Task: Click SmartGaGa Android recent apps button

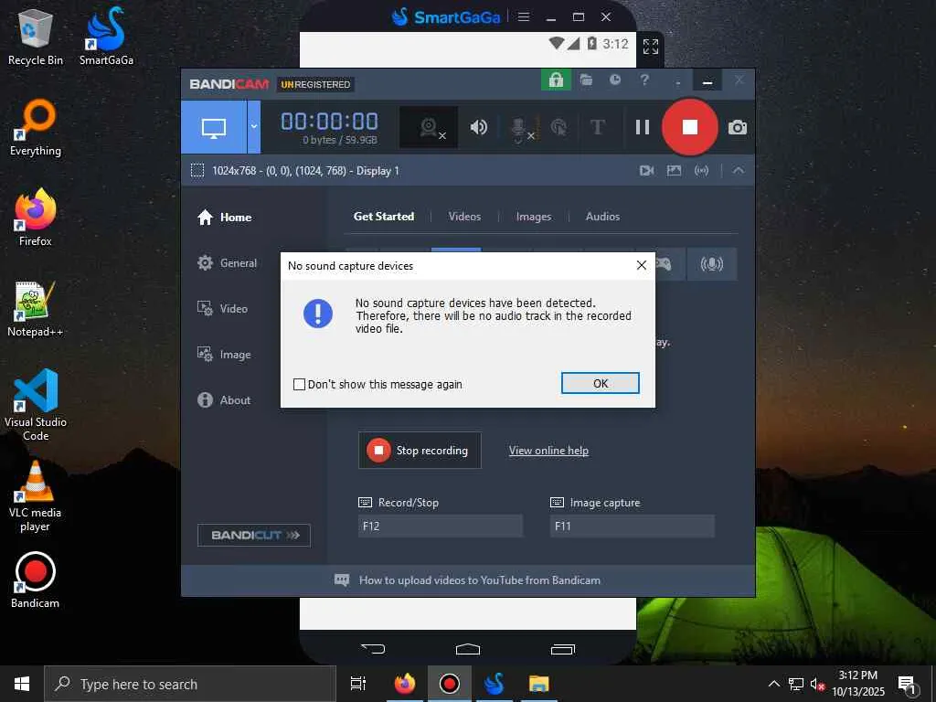Action: 563,649
